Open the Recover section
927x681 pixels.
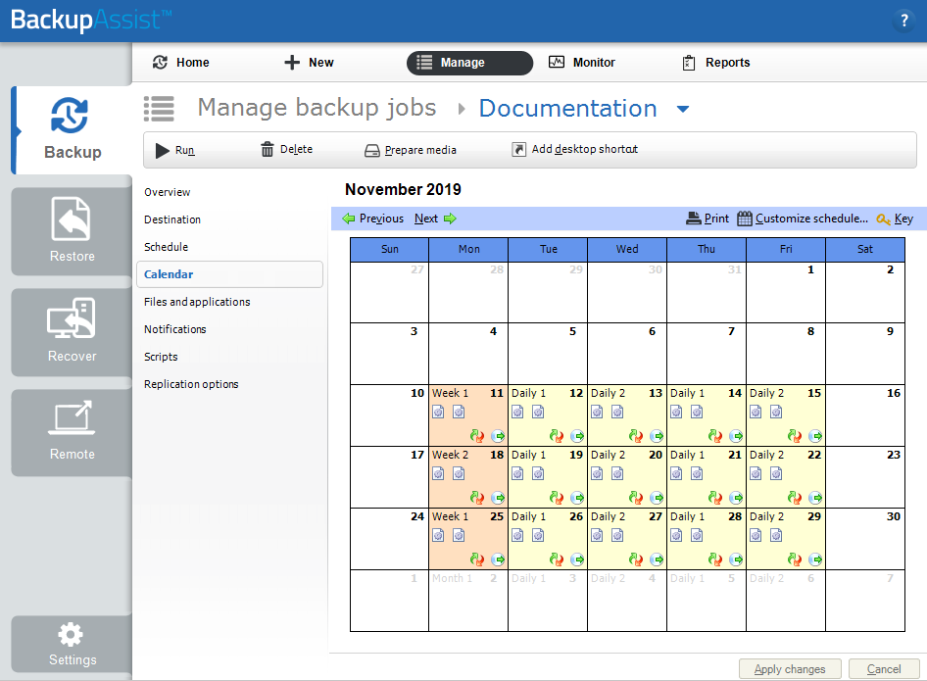click(x=72, y=332)
